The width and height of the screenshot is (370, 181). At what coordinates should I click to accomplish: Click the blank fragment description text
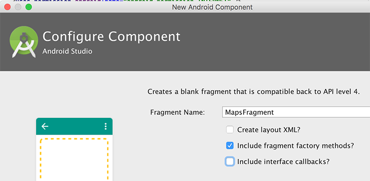pyautogui.click(x=254, y=92)
